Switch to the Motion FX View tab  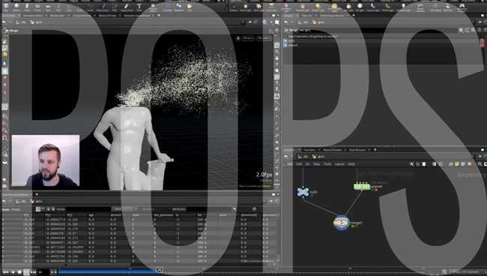(x=107, y=16)
